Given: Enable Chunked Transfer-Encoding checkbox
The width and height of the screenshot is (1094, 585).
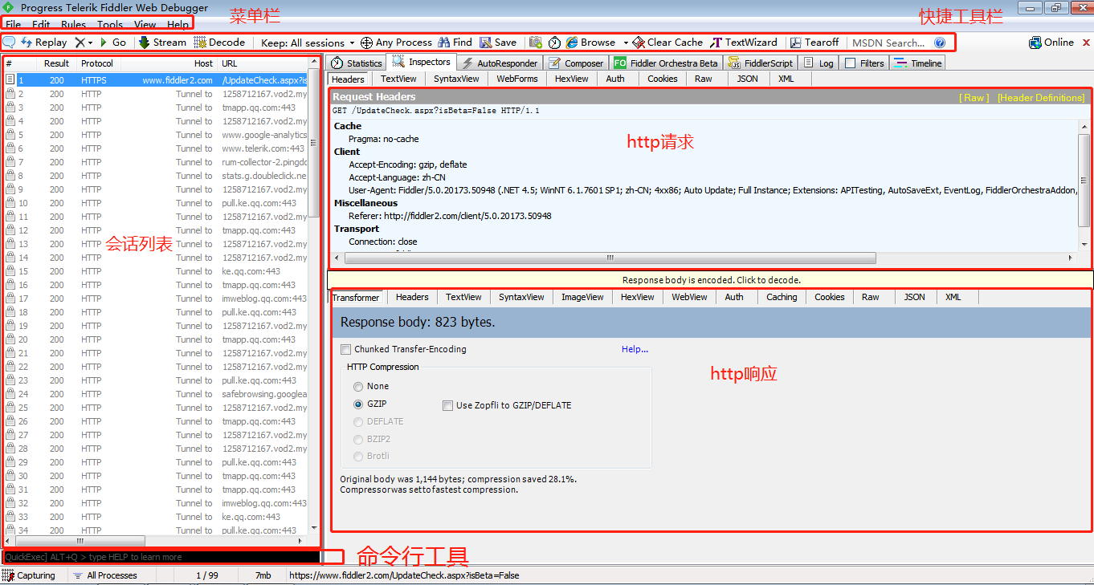Looking at the screenshot, I should tap(346, 349).
